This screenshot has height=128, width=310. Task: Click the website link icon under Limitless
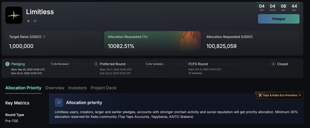(35, 21)
